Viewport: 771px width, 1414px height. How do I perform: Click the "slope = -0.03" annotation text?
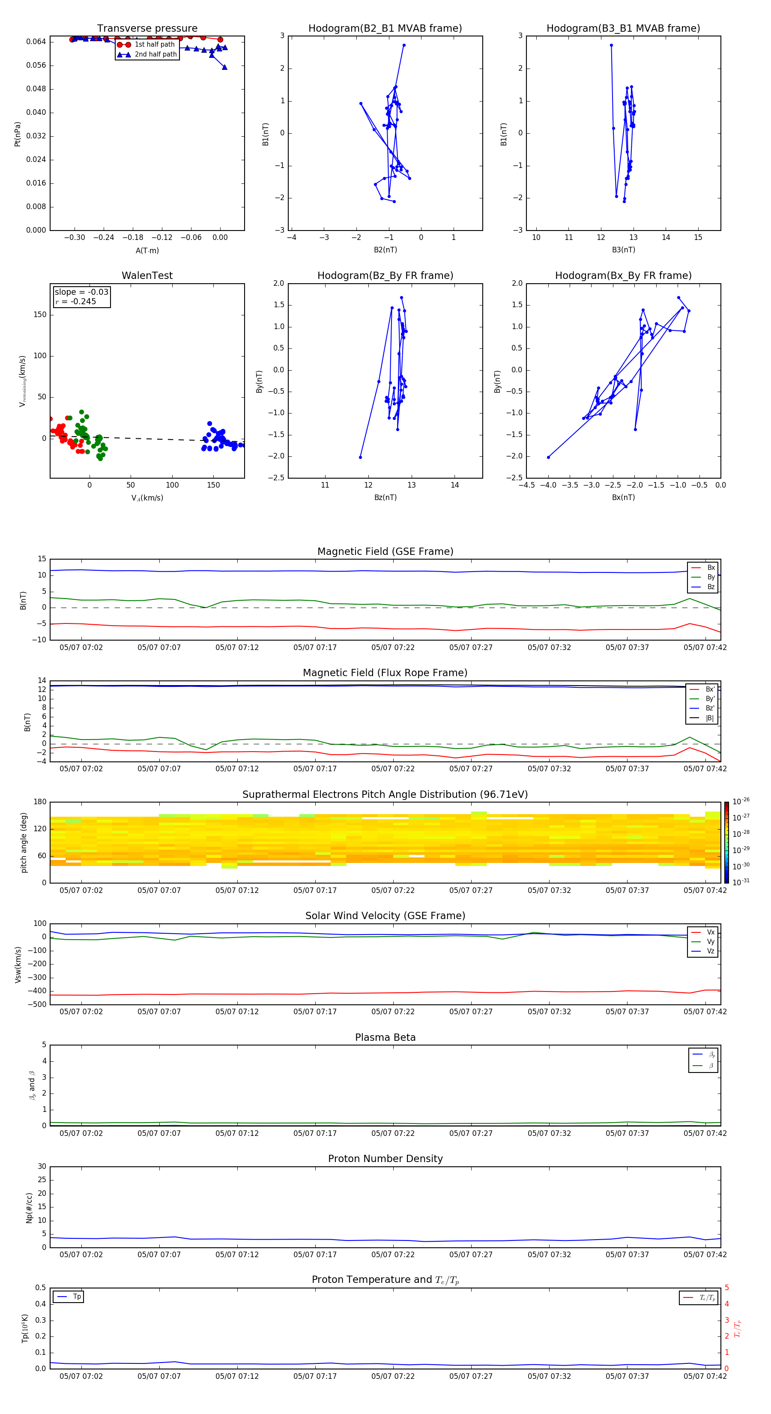click(81, 292)
